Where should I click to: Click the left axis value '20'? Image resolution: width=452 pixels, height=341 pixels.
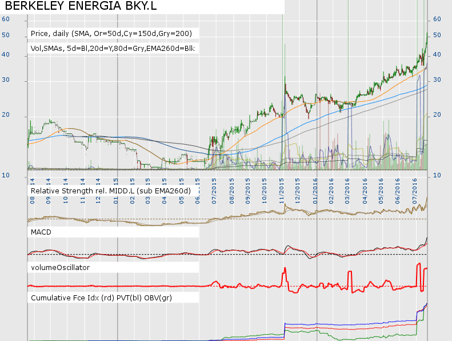6,114
